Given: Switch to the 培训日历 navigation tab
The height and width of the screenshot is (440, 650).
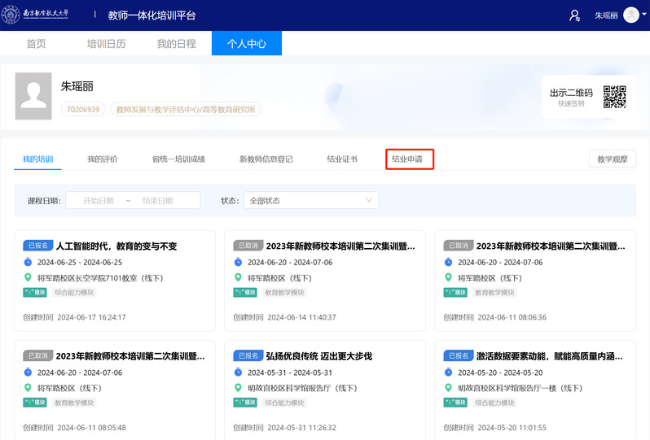Looking at the screenshot, I should (107, 44).
